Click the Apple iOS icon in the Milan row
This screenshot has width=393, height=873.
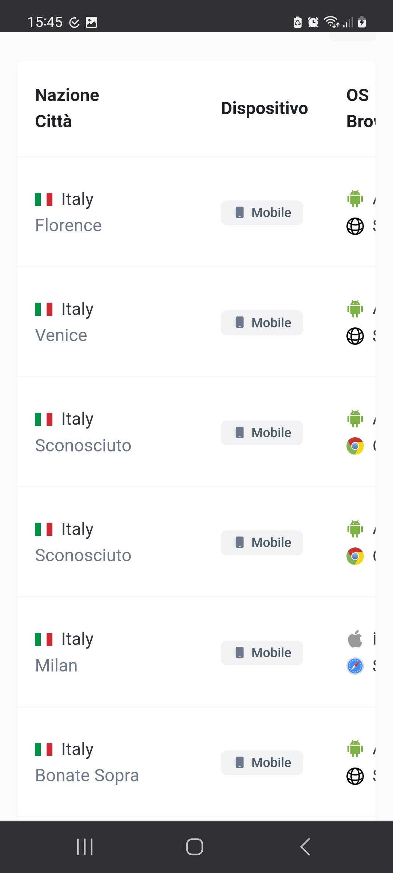coord(355,639)
